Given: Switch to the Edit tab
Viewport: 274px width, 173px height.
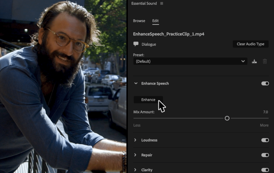Looking at the screenshot, I should (x=155, y=21).
